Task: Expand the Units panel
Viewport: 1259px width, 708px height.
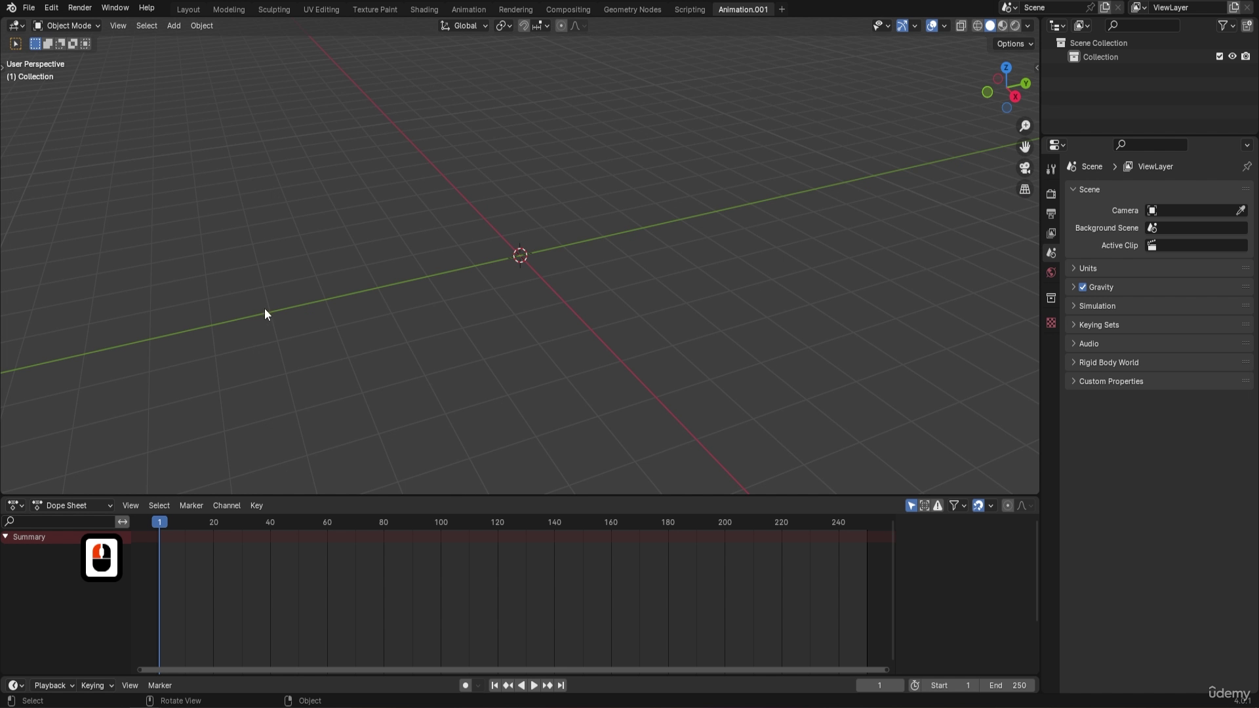Action: point(1088,268)
